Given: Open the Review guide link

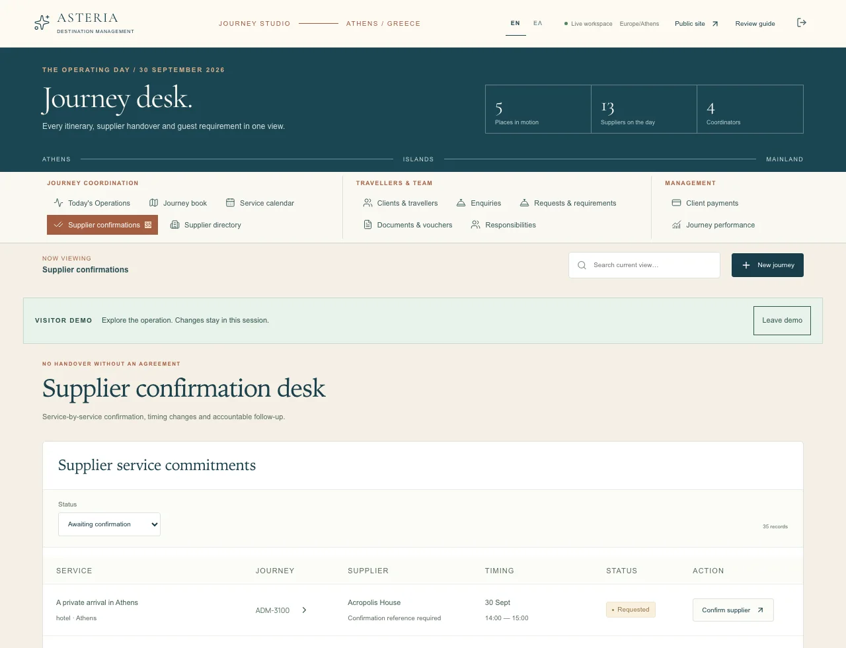Looking at the screenshot, I should tap(755, 24).
